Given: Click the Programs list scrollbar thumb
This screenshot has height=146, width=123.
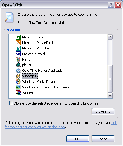Looking at the screenshot, I should point(110,79).
